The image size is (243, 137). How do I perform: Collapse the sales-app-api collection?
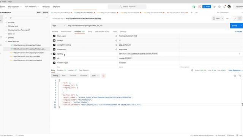tap(6, 41)
